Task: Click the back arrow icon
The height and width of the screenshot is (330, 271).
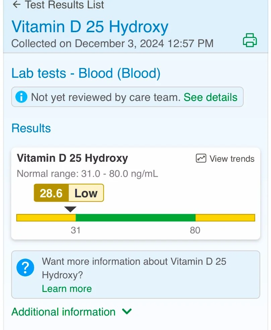Action: click(x=17, y=4)
